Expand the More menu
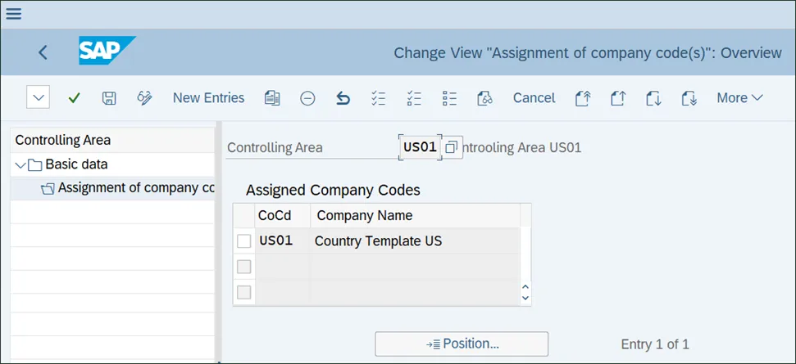Screen dimensions: 796x364 [x=739, y=98]
